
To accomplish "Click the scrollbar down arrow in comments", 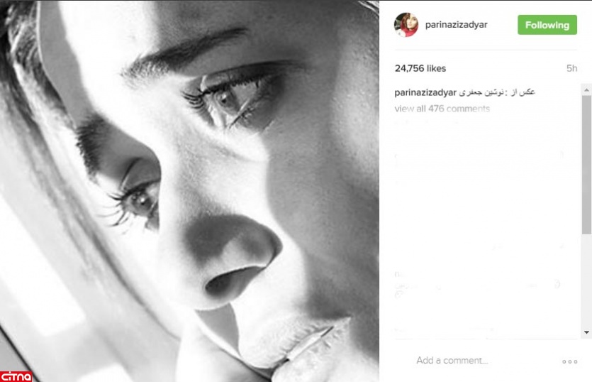I will [586, 332].
